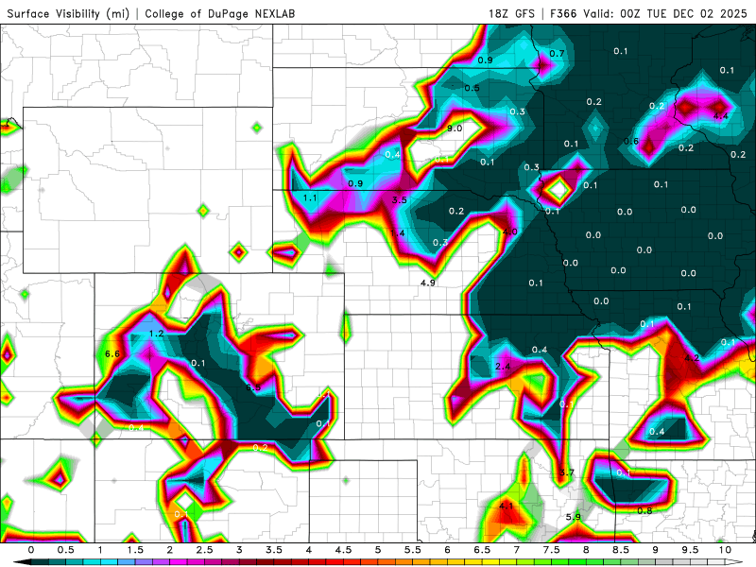This screenshot has width=756, height=567.
Task: Click the legend label '7.5'
Action: pos(551,550)
